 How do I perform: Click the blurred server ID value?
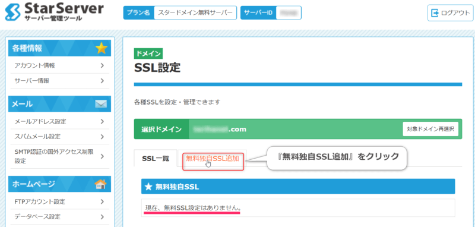289,12
